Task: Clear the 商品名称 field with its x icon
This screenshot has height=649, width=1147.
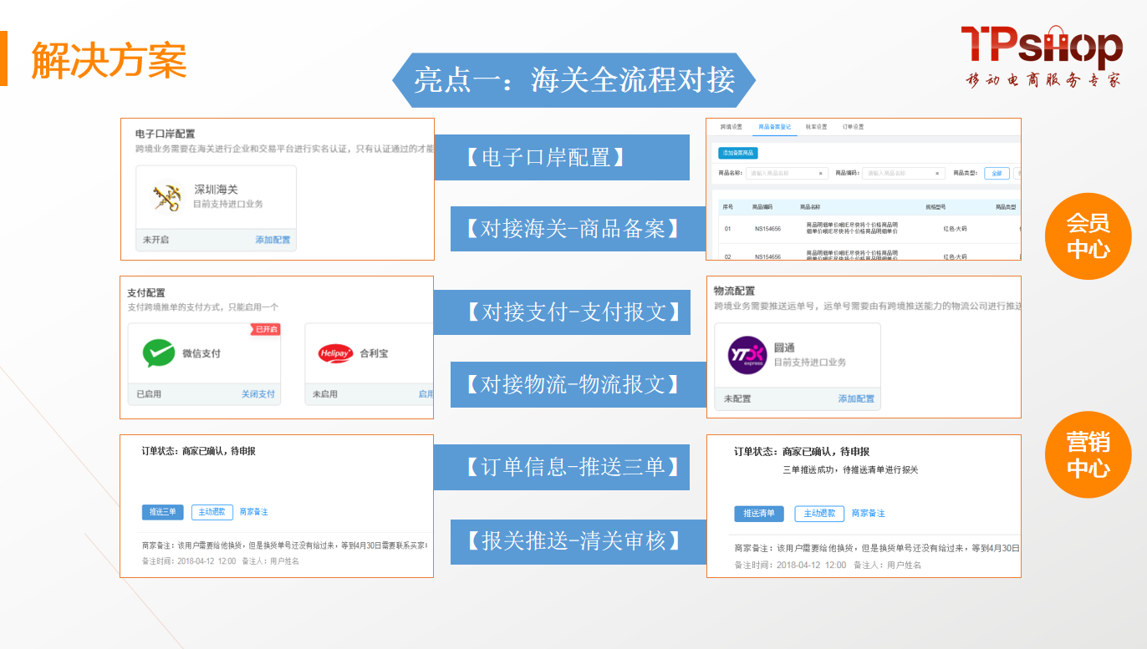Action: [820, 174]
